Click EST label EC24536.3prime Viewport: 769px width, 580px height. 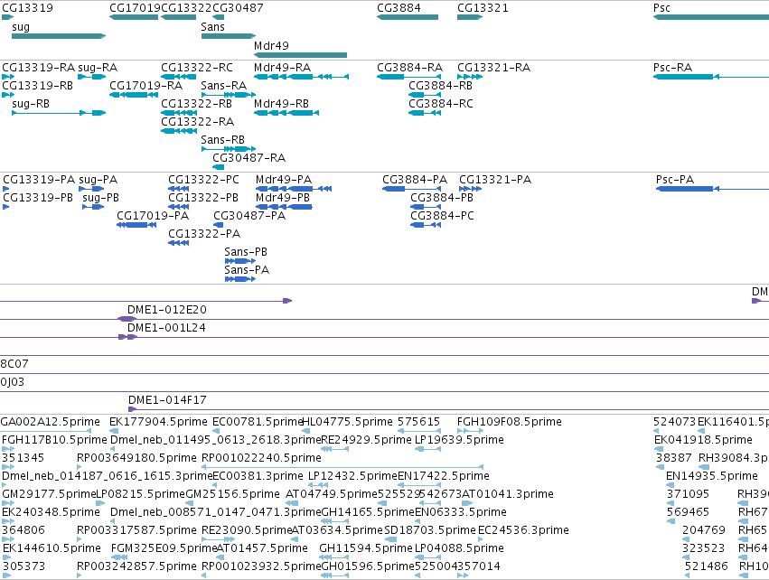[523, 530]
